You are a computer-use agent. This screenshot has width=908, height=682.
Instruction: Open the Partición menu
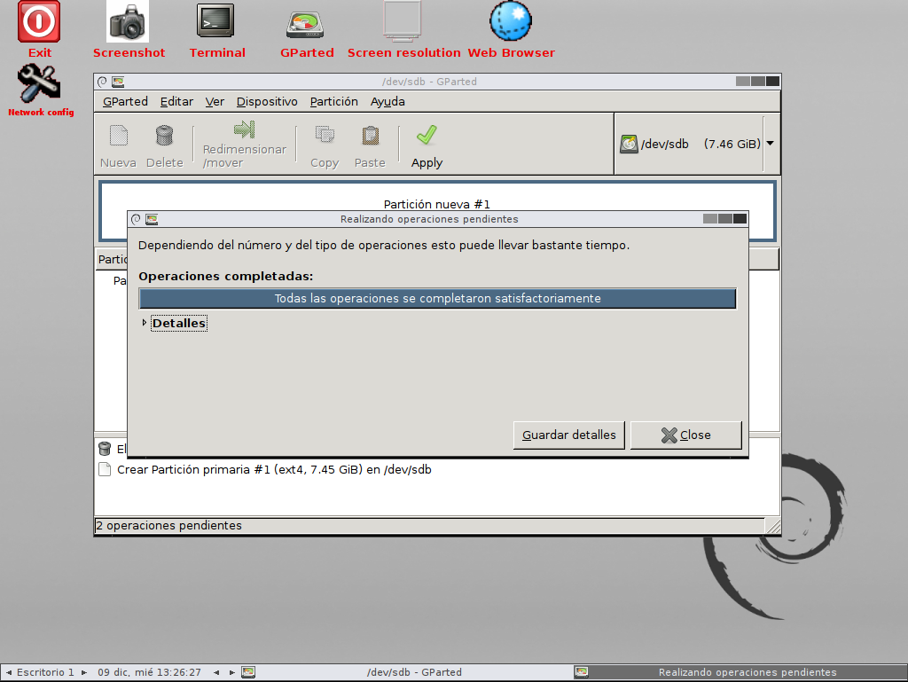(334, 101)
